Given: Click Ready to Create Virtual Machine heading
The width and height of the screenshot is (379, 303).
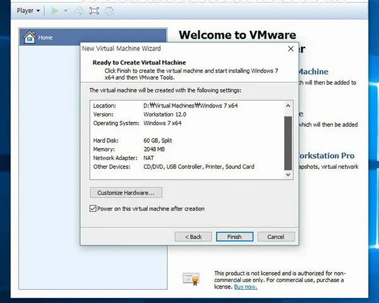Looking at the screenshot, I should [x=139, y=63].
